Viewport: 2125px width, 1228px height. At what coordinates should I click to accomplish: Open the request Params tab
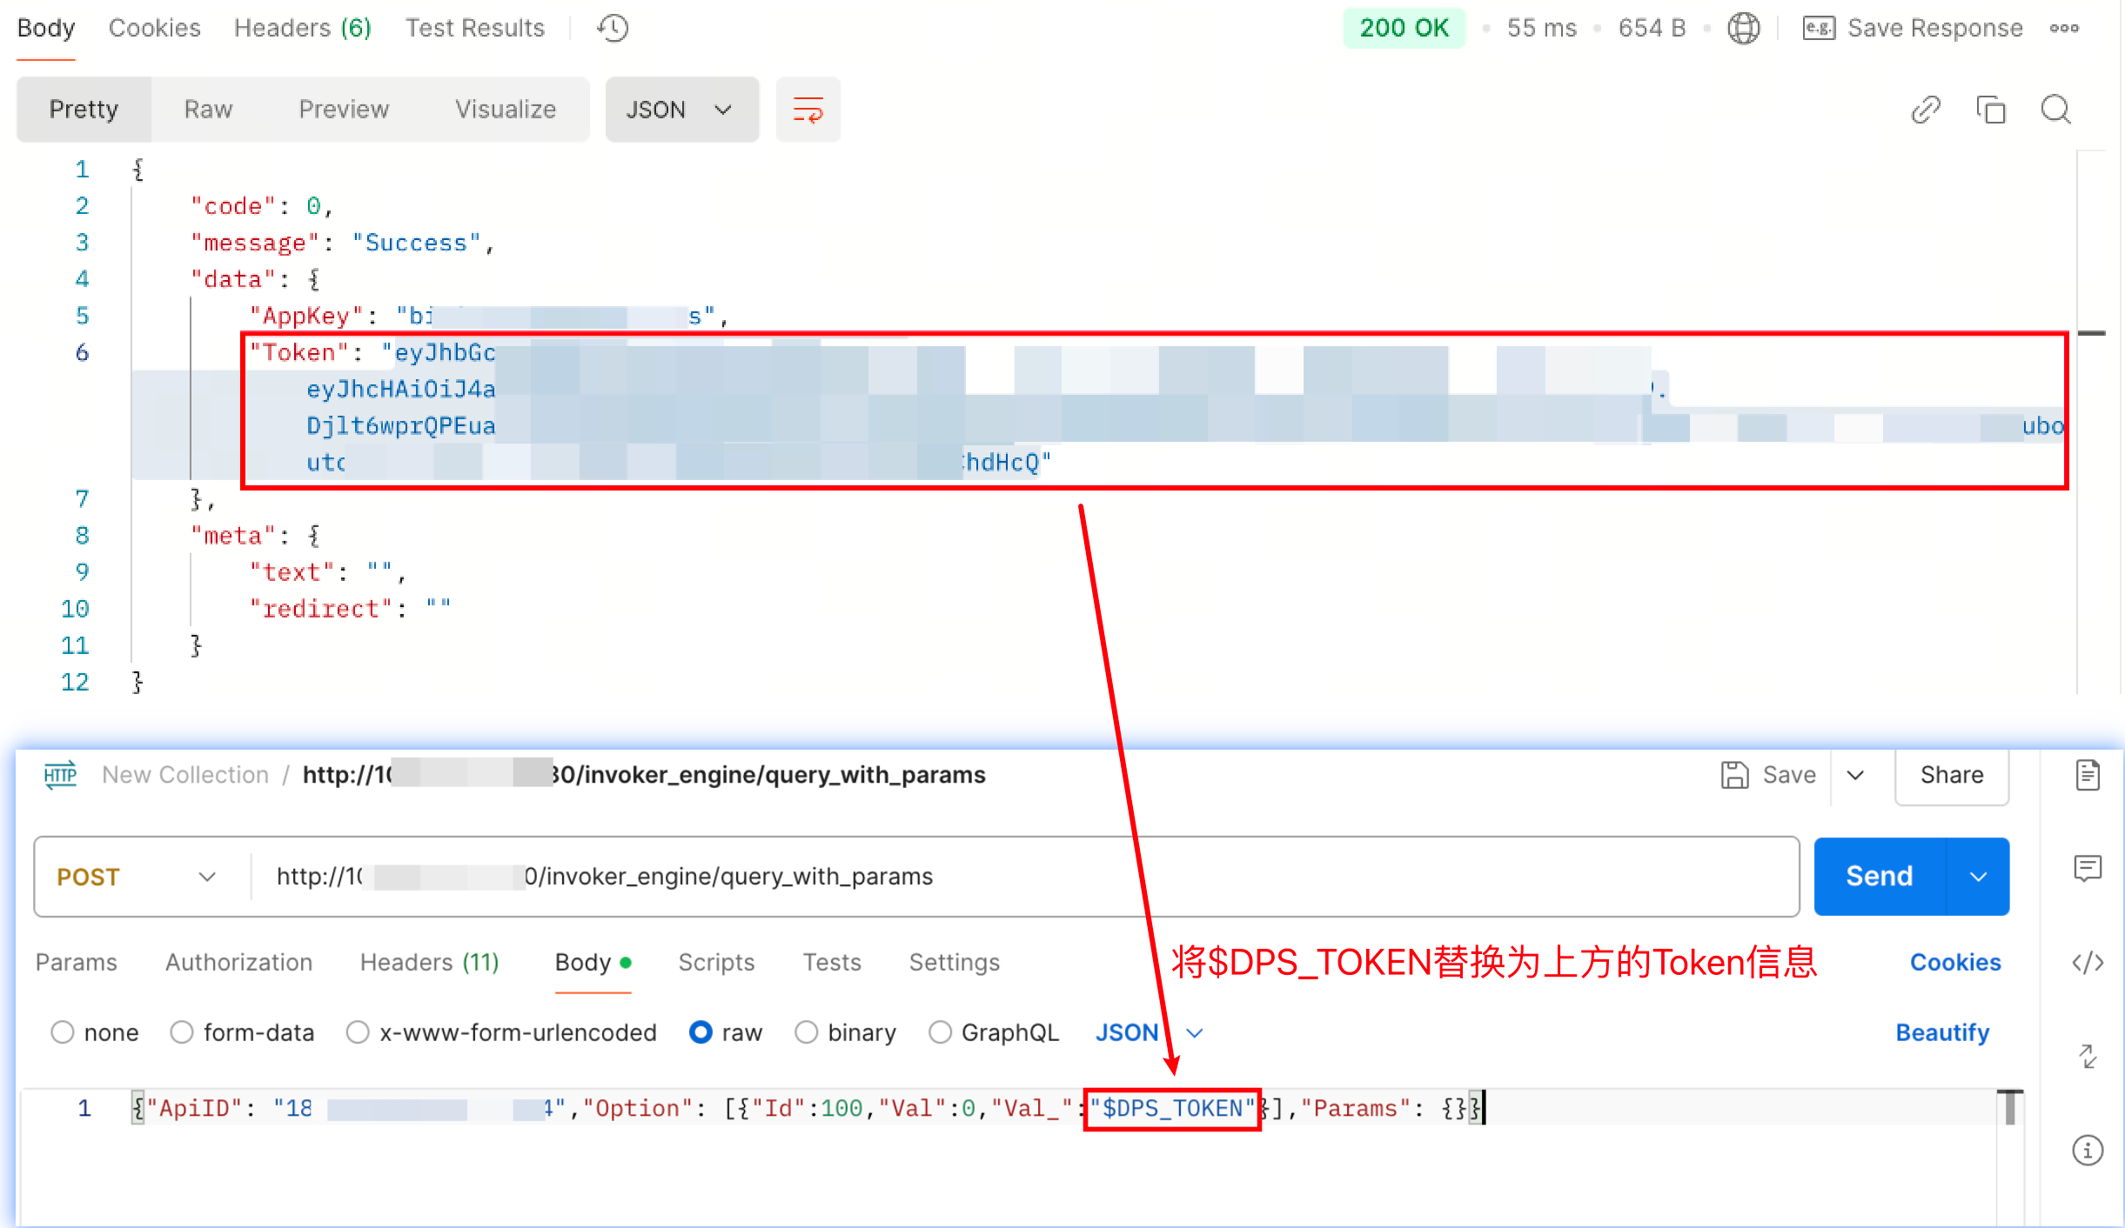pyautogui.click(x=77, y=963)
